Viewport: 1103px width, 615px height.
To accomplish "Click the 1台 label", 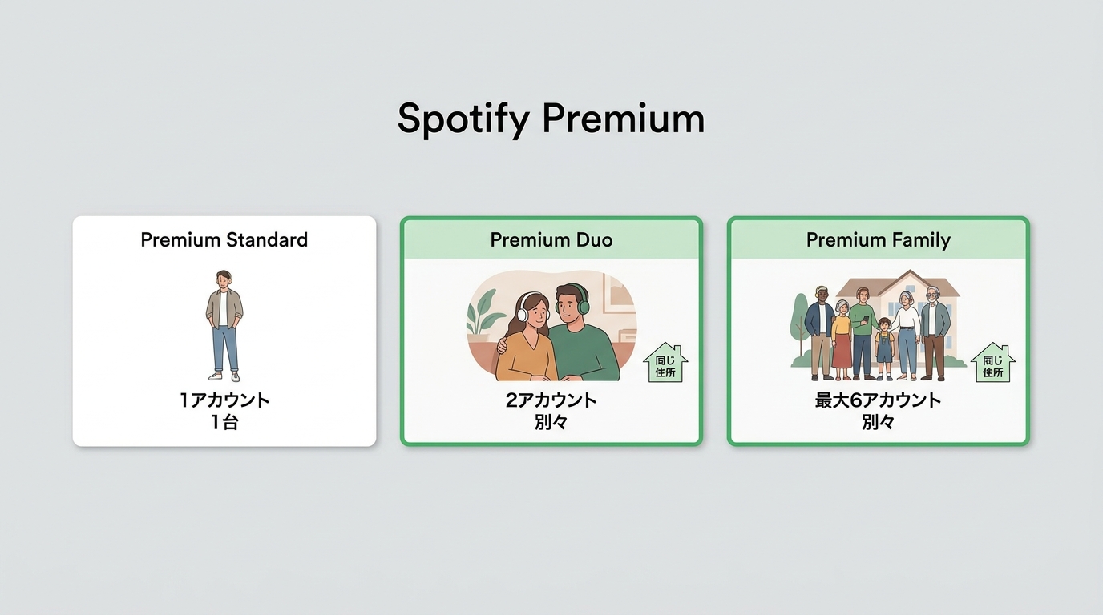I will [x=224, y=422].
